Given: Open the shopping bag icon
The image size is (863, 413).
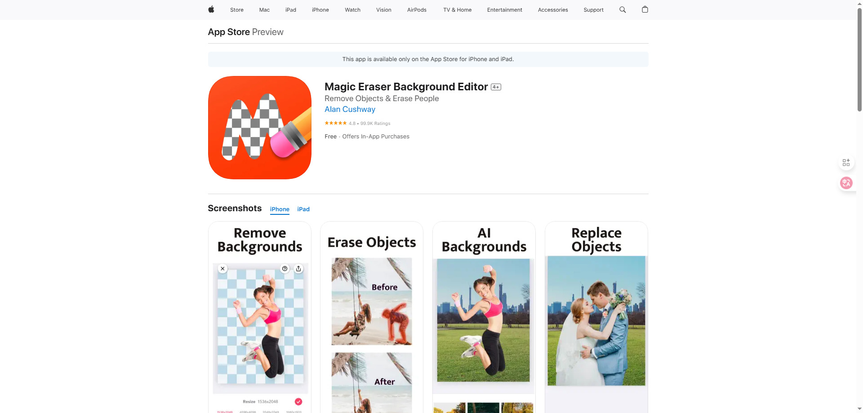Looking at the screenshot, I should click(645, 9).
